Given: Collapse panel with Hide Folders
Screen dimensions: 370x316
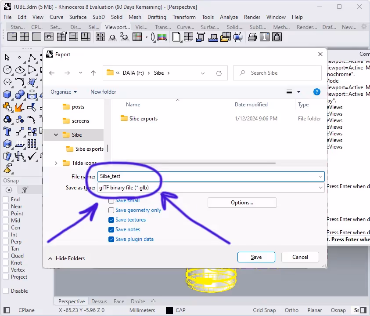Looking at the screenshot, I should (67, 258).
